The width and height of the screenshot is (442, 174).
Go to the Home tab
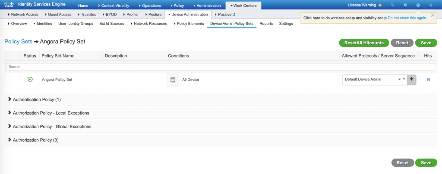(x=83, y=6)
